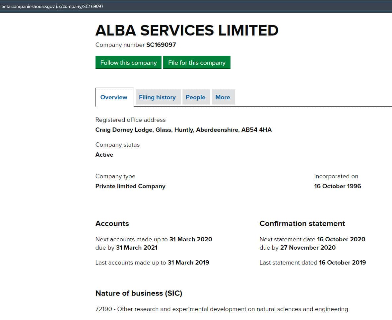
Task: Go to the People tab
Action: [195, 97]
